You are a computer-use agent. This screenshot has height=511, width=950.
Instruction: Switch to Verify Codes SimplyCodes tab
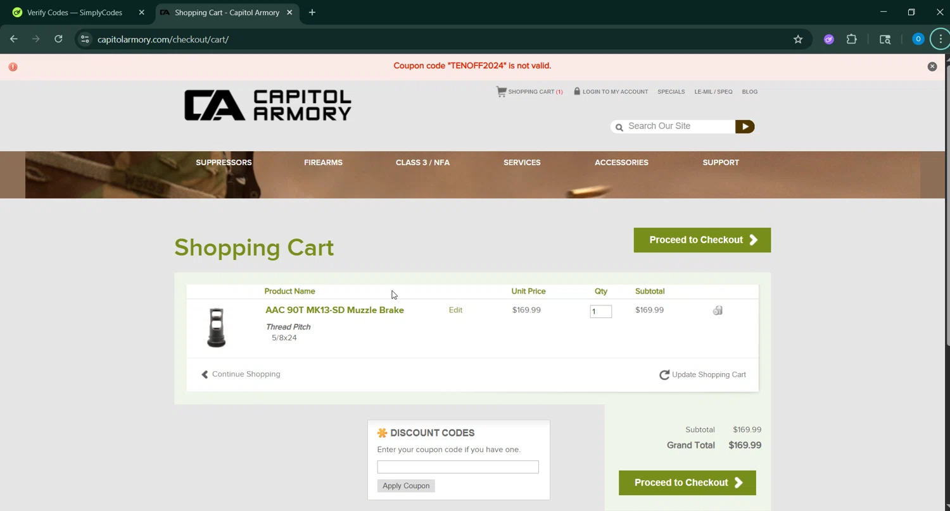tap(75, 12)
